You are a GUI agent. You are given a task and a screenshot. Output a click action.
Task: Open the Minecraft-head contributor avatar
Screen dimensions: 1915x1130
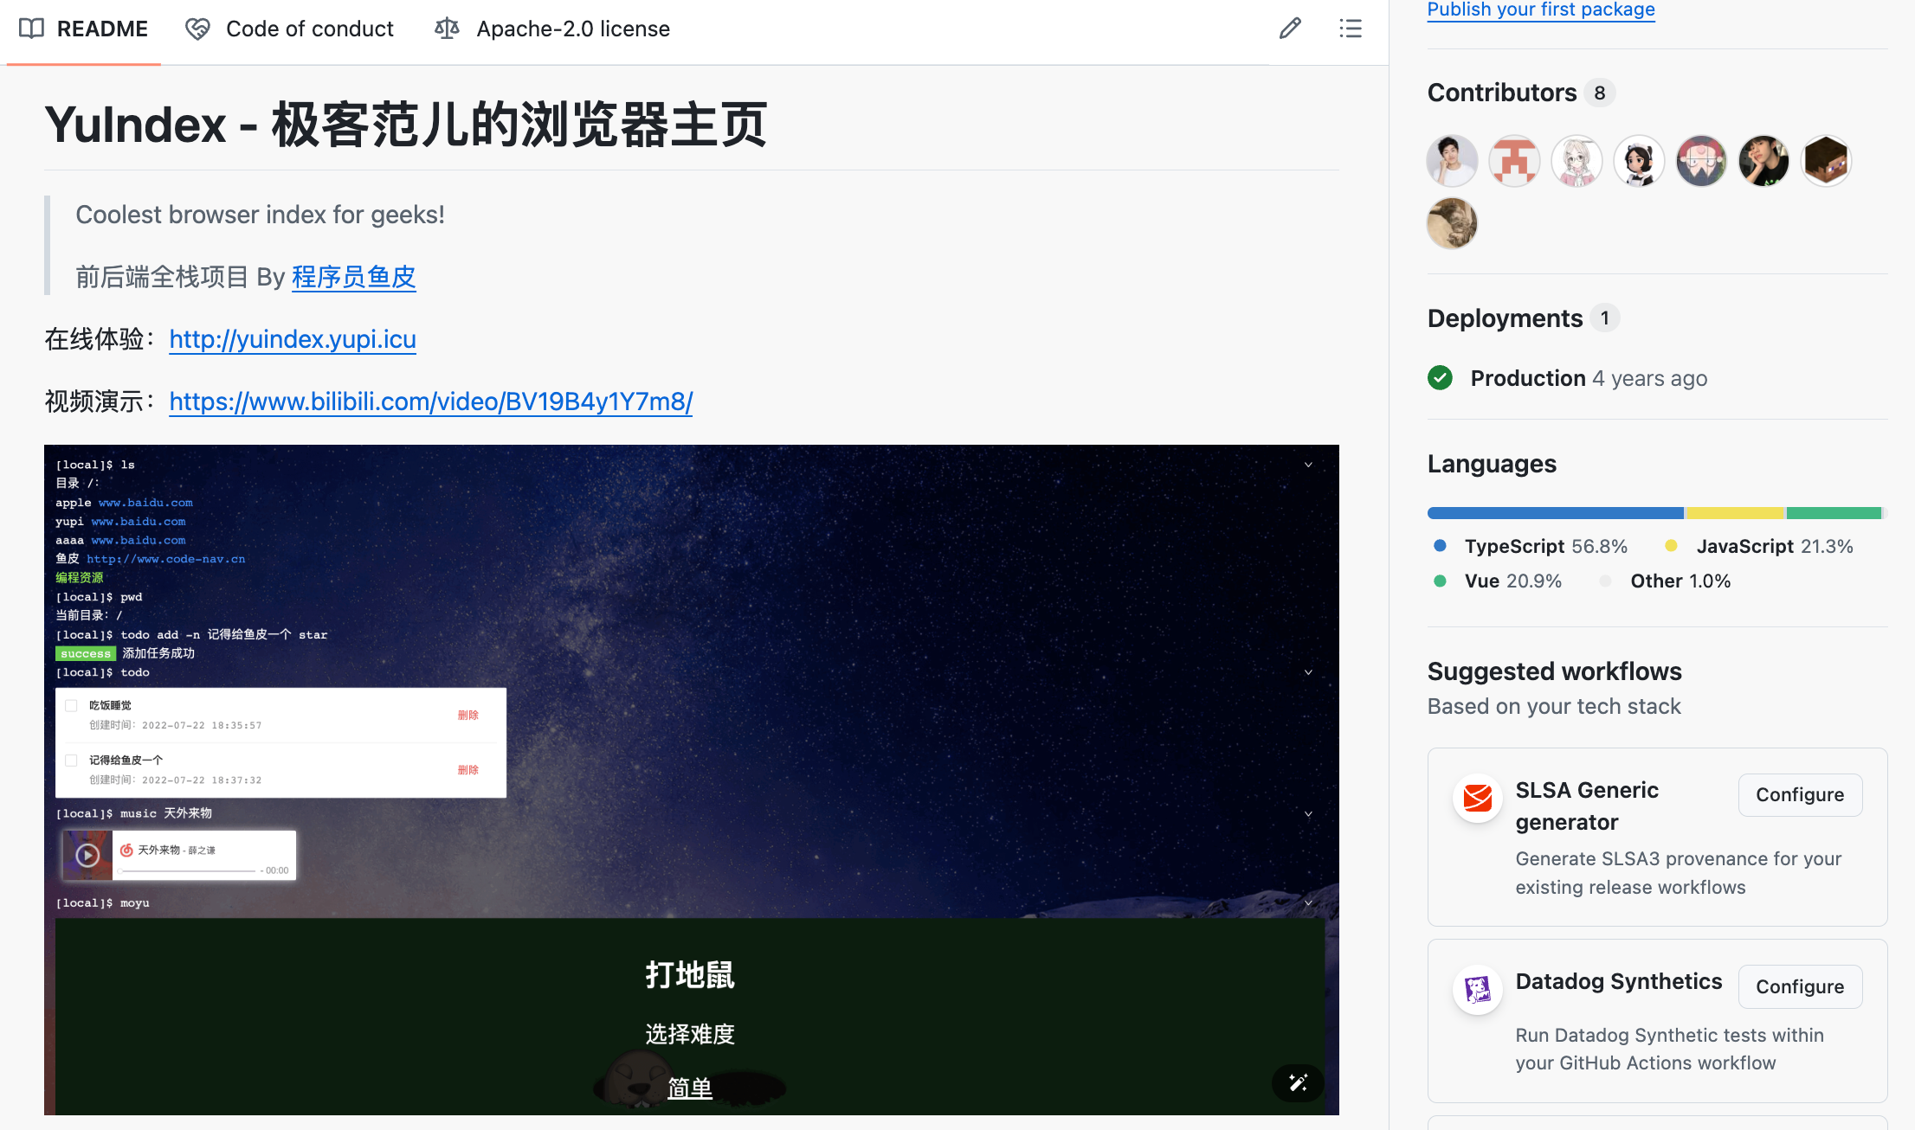coord(1826,161)
